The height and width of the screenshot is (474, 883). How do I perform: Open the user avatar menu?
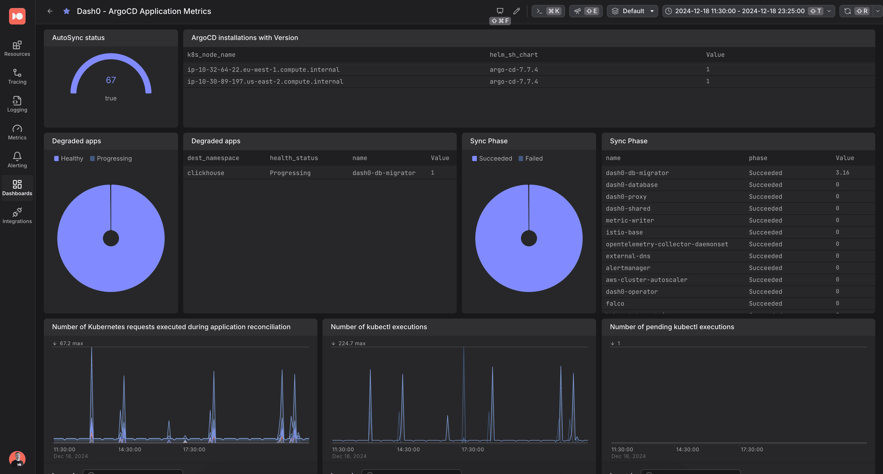pos(17,459)
